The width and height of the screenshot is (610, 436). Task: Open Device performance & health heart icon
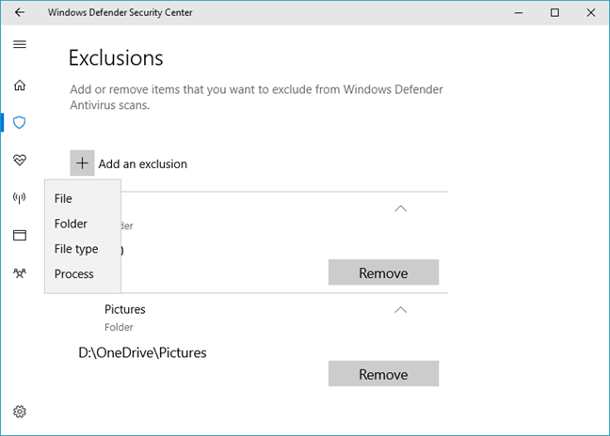click(x=20, y=160)
